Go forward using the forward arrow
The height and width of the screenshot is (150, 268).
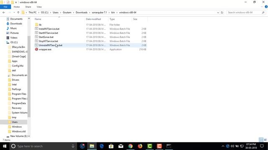pos(10,12)
